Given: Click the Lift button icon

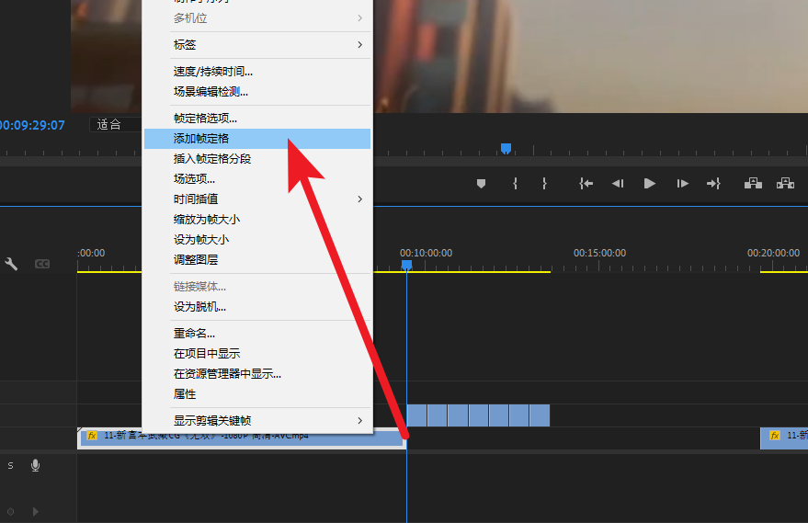Looking at the screenshot, I should (x=753, y=184).
